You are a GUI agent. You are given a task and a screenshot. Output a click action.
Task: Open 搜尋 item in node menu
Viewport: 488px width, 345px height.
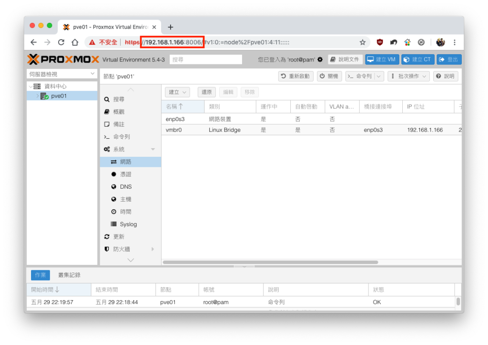point(131,99)
